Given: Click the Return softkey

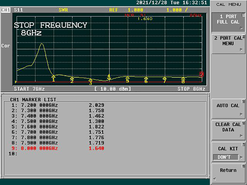Looking at the screenshot, I should [x=228, y=173].
